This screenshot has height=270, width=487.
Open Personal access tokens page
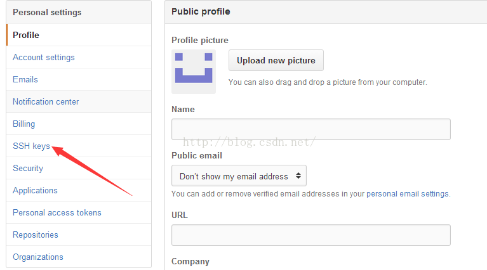click(79, 213)
